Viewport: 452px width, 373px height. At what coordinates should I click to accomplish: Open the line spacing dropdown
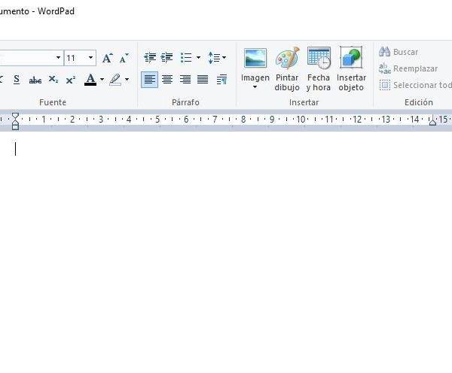[217, 58]
